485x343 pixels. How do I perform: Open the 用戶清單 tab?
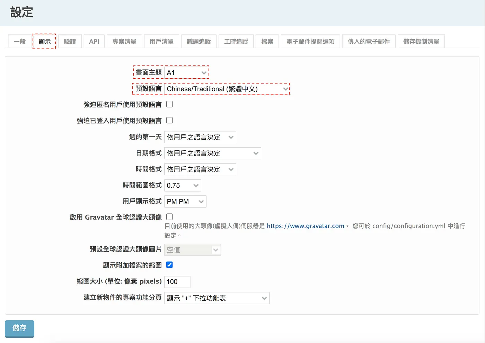click(161, 42)
